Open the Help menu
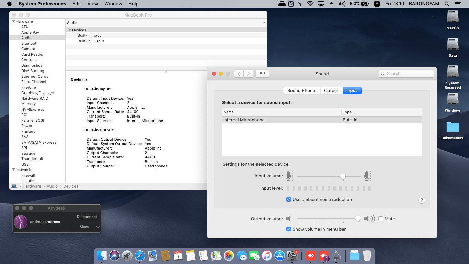Image resolution: width=469 pixels, height=264 pixels. click(133, 4)
